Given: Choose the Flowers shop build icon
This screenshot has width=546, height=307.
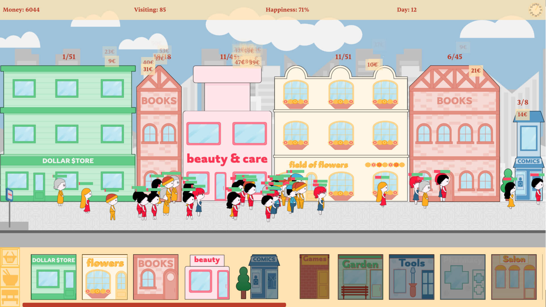Looking at the screenshot, I should [105, 277].
